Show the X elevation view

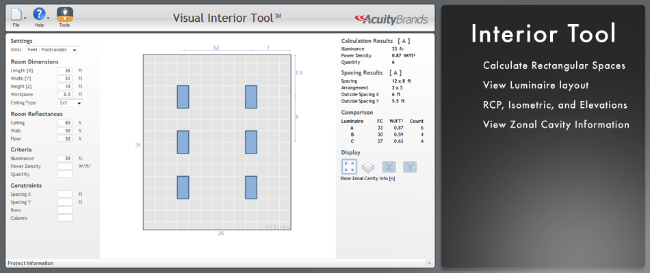[x=389, y=167]
